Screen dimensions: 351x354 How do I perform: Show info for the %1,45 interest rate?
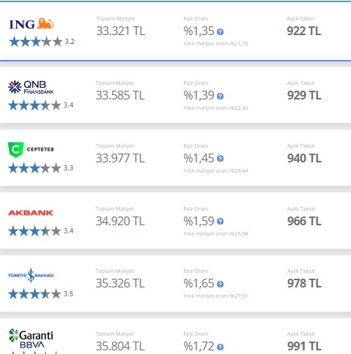[x=220, y=159]
